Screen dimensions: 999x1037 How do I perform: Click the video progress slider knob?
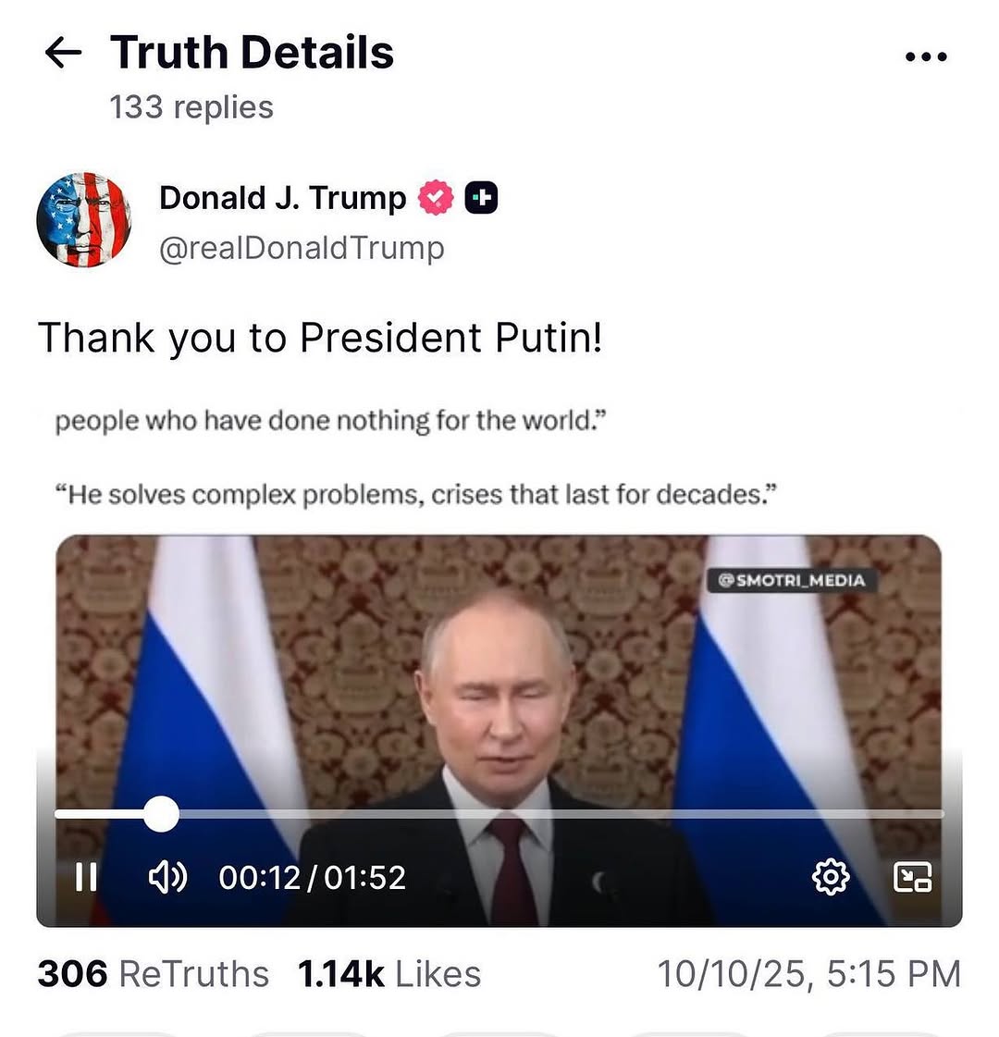click(x=161, y=813)
